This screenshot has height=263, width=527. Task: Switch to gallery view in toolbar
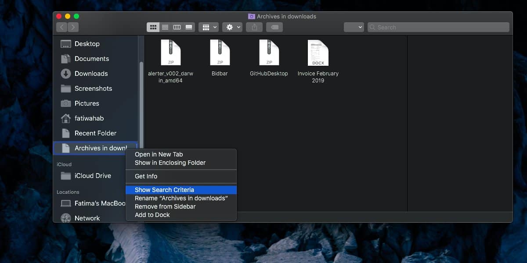(x=189, y=27)
